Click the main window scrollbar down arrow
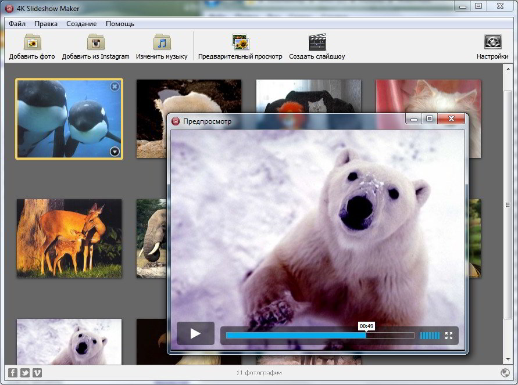 click(508, 359)
